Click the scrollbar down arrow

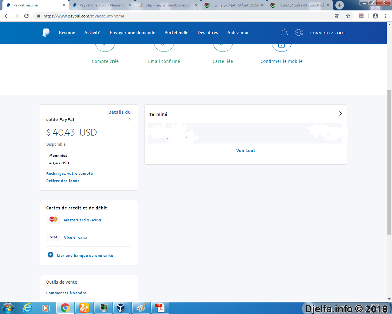click(390, 299)
